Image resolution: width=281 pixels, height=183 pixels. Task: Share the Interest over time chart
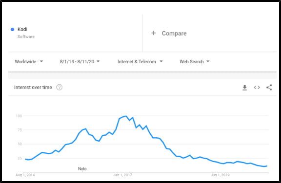pyautogui.click(x=269, y=88)
